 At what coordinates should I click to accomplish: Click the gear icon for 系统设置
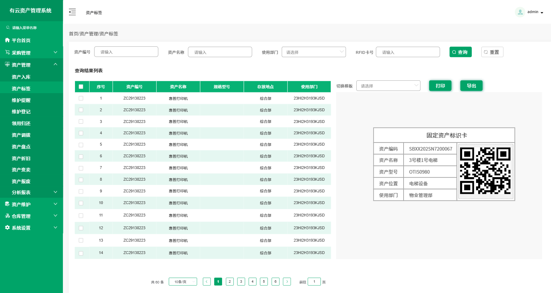click(x=7, y=227)
